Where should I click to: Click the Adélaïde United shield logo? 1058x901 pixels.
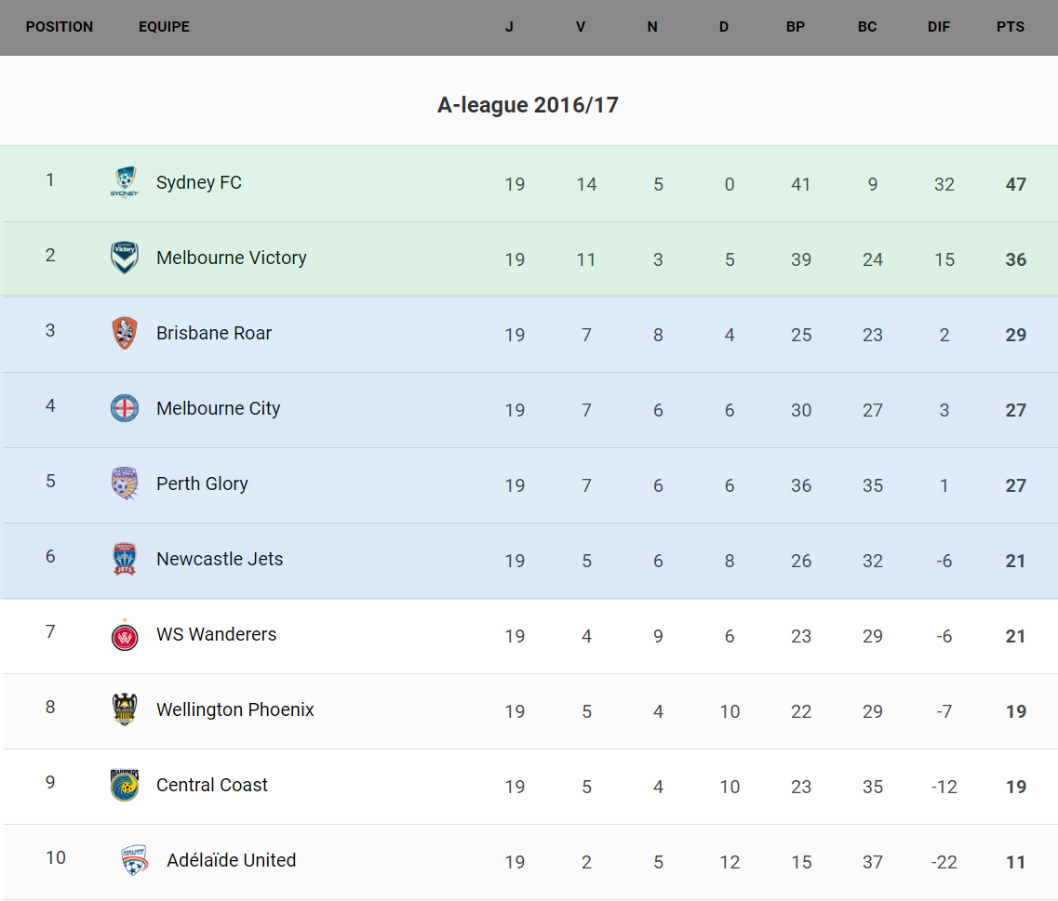135,860
